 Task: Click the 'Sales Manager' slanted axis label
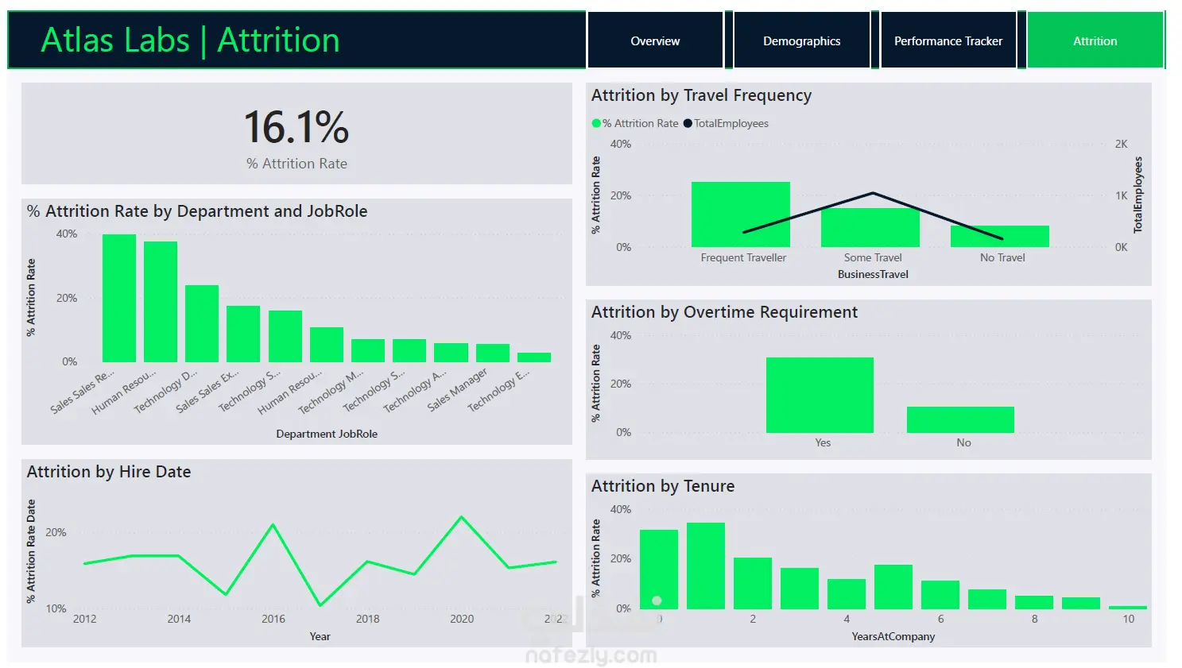pos(457,389)
